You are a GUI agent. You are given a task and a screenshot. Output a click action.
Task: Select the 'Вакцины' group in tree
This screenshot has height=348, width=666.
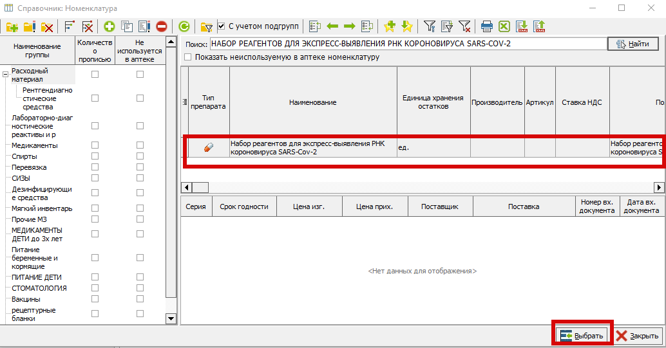click(x=26, y=299)
